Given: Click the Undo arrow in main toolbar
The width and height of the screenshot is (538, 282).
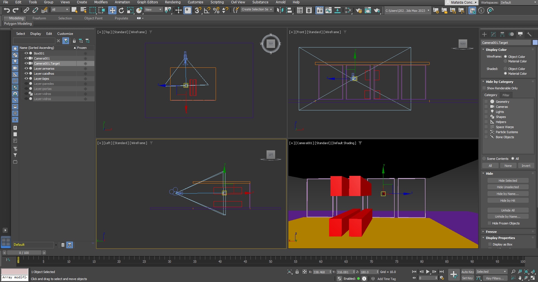Looking at the screenshot, I should 7,10.
